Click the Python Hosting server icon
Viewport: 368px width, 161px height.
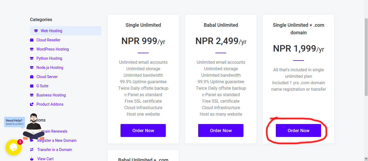[32, 58]
